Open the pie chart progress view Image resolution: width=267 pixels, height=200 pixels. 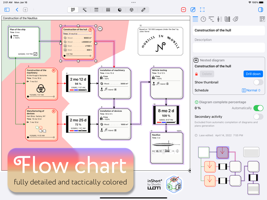point(120,10)
